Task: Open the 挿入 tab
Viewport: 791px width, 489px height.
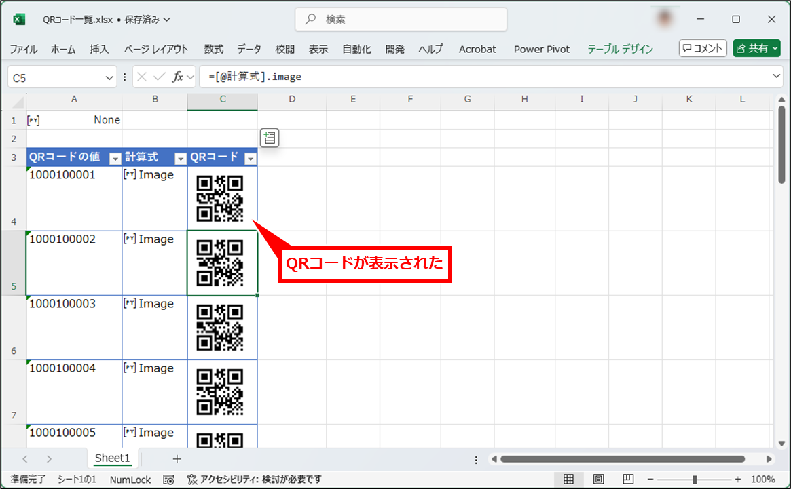Action: 99,49
